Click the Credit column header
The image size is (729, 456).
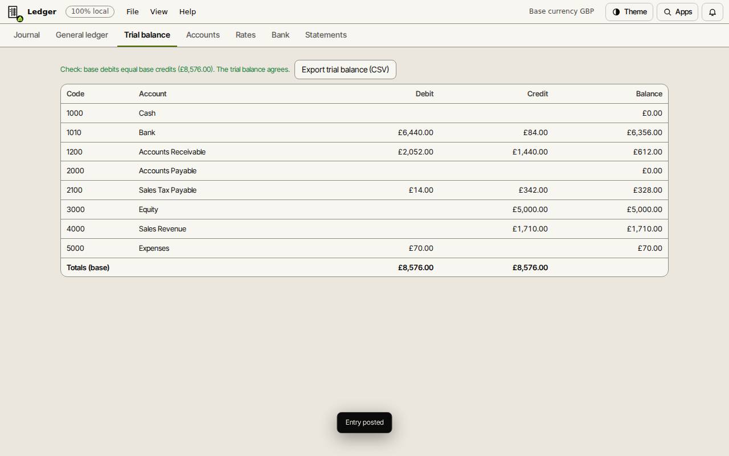point(538,93)
